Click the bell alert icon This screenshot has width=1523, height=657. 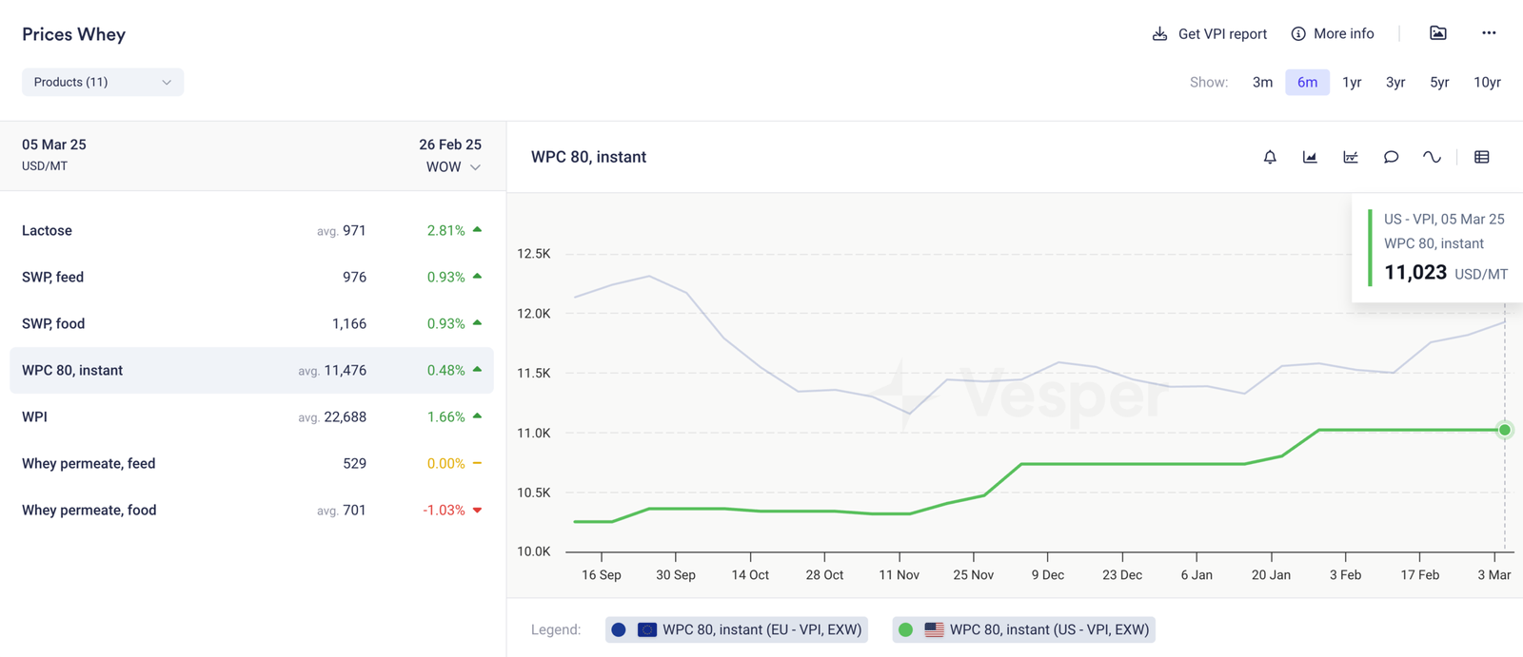pyautogui.click(x=1270, y=157)
